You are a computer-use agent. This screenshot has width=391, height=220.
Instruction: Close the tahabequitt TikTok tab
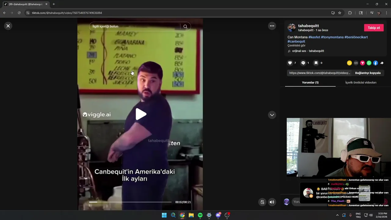click(46, 4)
